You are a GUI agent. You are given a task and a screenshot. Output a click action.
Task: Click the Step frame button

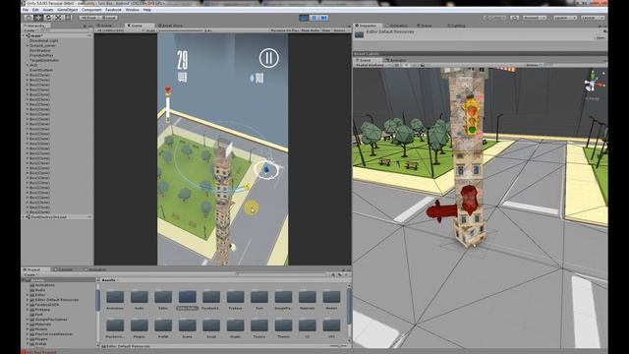point(324,18)
